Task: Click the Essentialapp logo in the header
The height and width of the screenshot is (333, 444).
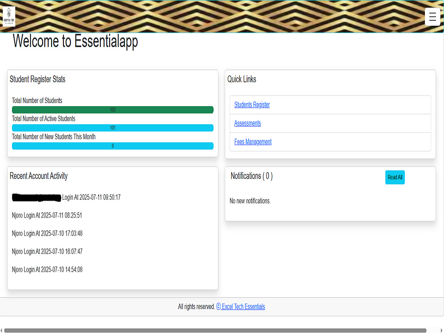Action: pyautogui.click(x=9, y=16)
